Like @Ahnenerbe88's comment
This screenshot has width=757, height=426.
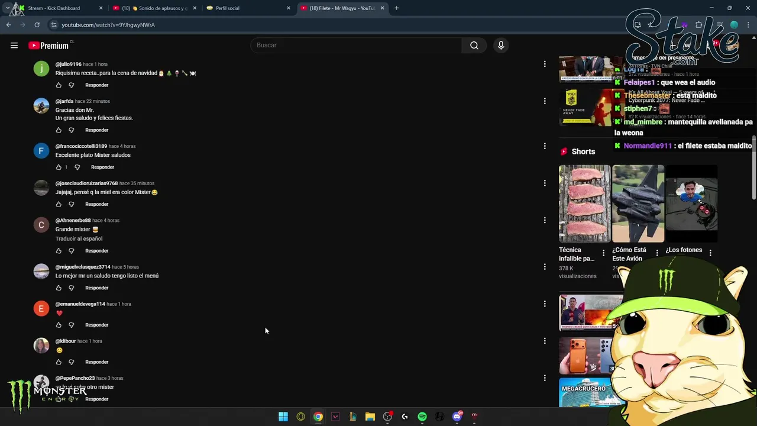(59, 251)
